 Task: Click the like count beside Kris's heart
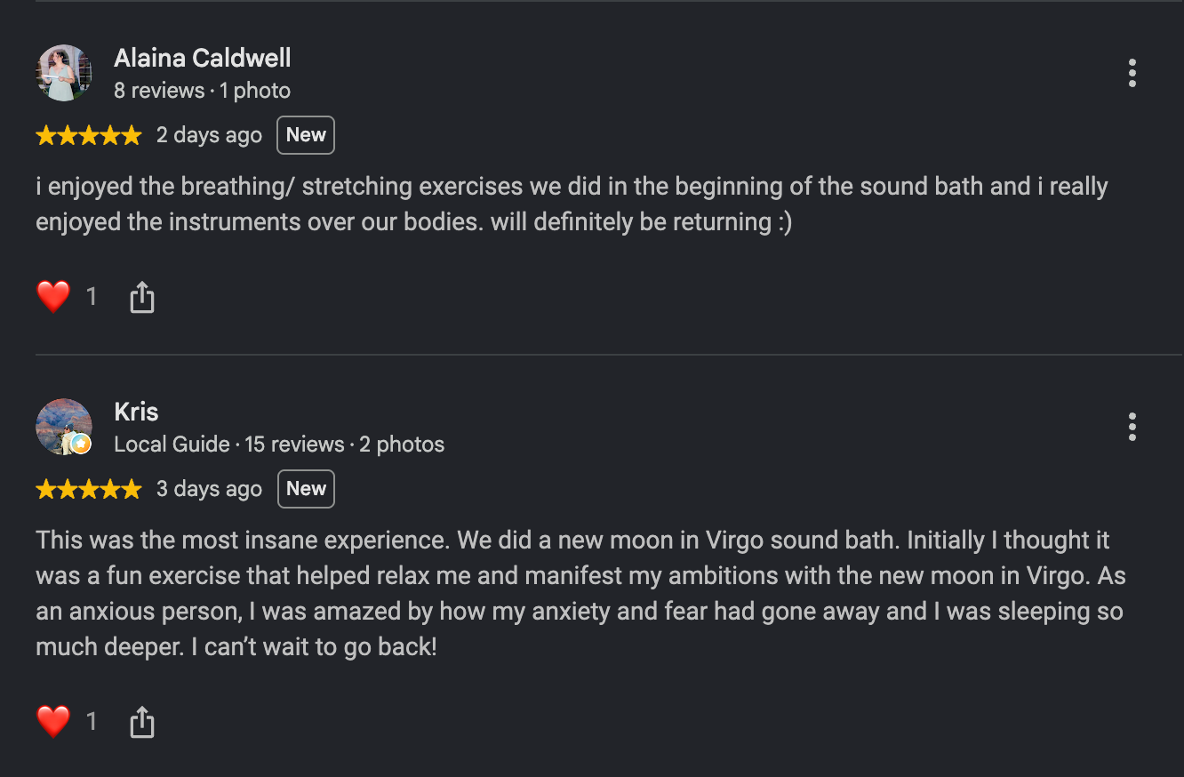(92, 721)
